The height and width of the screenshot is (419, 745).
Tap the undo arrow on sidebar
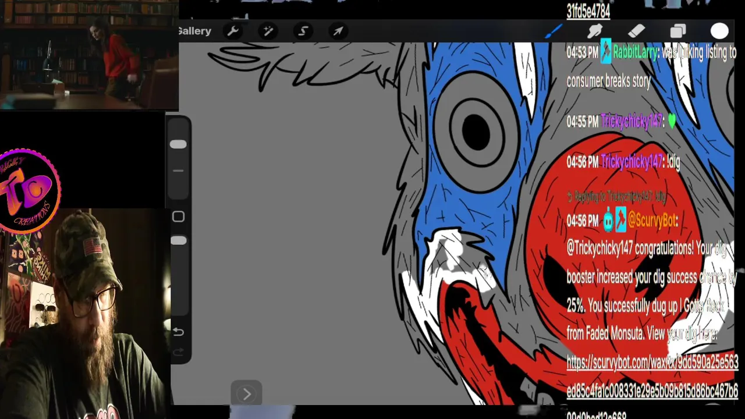click(178, 332)
